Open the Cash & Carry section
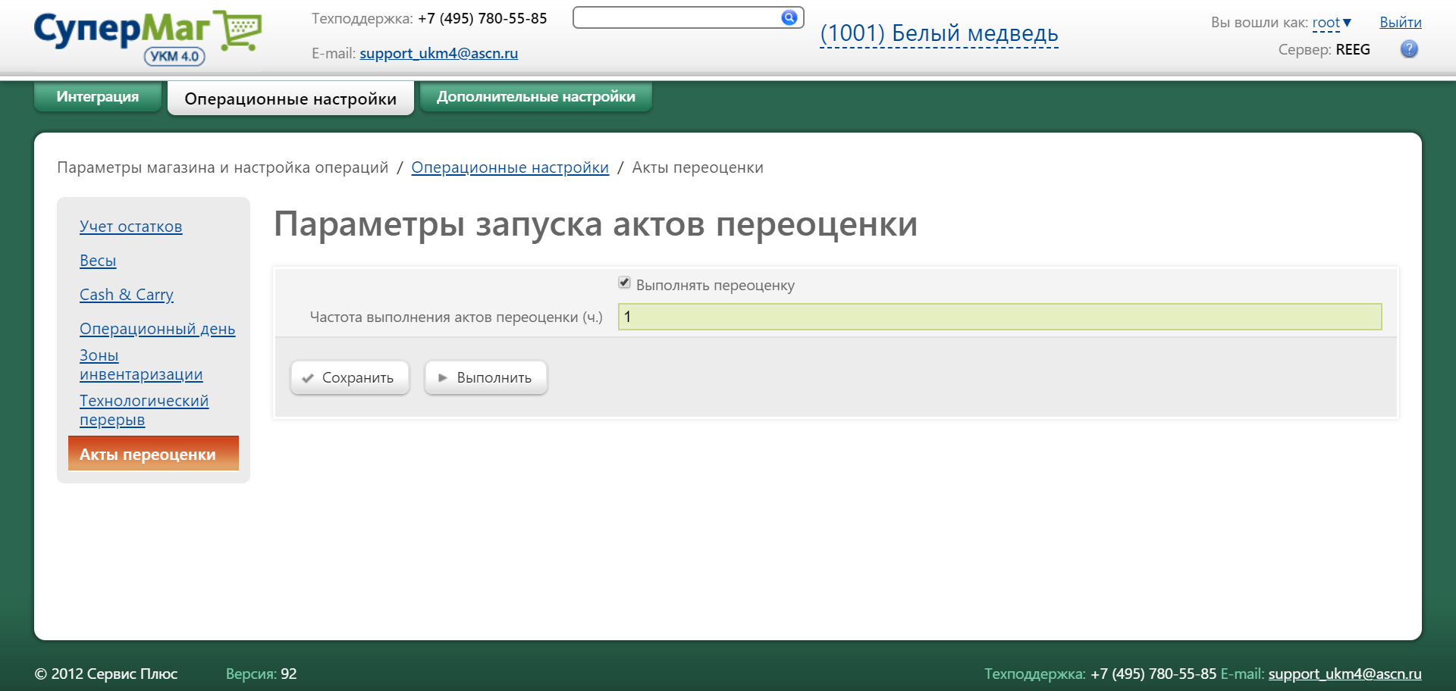 click(127, 295)
